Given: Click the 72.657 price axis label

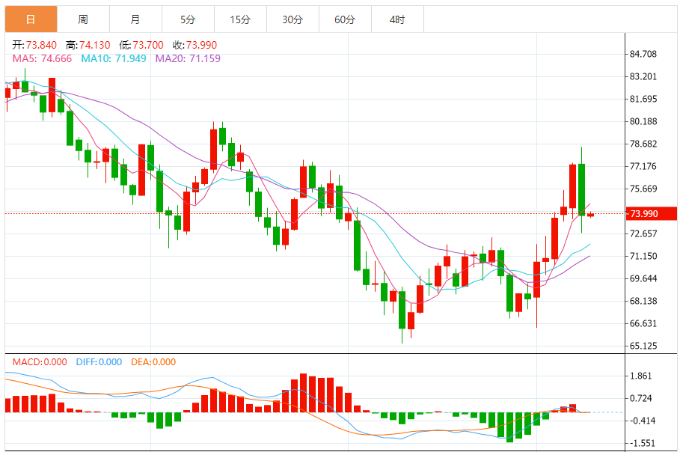Looking at the screenshot, I should (643, 233).
